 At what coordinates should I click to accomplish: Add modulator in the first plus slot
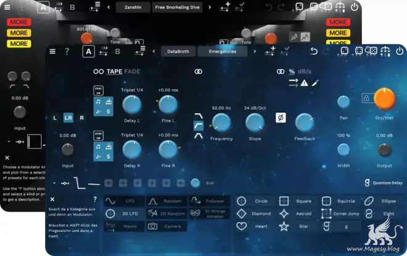pyautogui.click(x=109, y=183)
